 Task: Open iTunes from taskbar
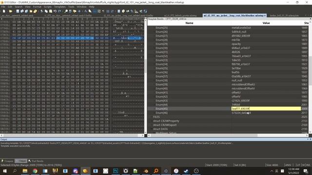point(176,171)
